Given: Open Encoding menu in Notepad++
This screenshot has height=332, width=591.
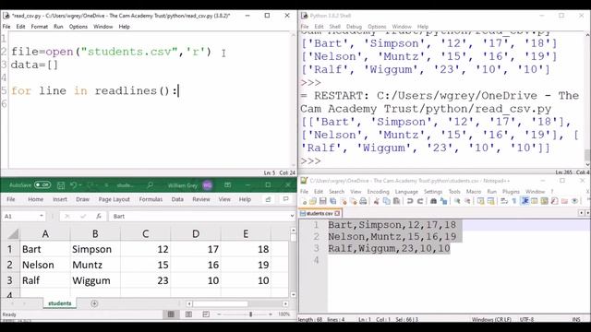Looking at the screenshot, I should [x=378, y=192].
